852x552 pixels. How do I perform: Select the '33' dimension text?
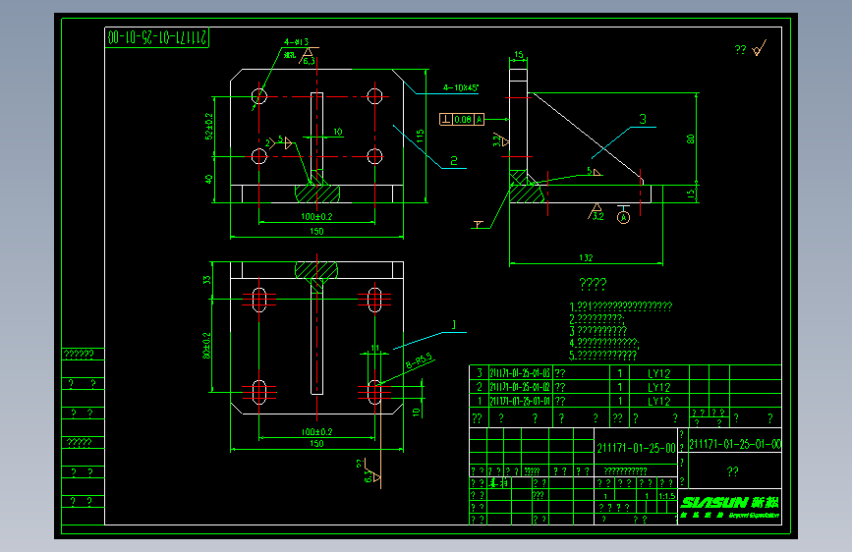click(x=206, y=279)
